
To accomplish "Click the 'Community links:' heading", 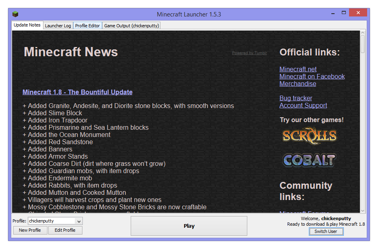I will [x=306, y=191].
